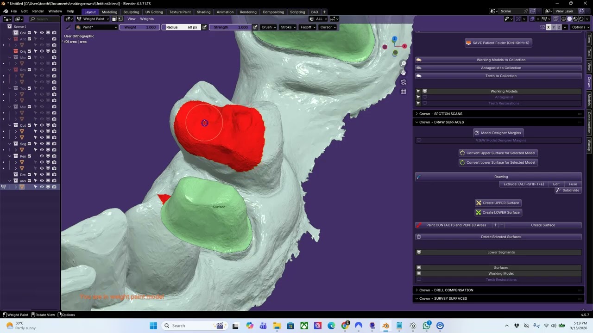
Task: Select wireframe viewport shading
Action: (563, 19)
